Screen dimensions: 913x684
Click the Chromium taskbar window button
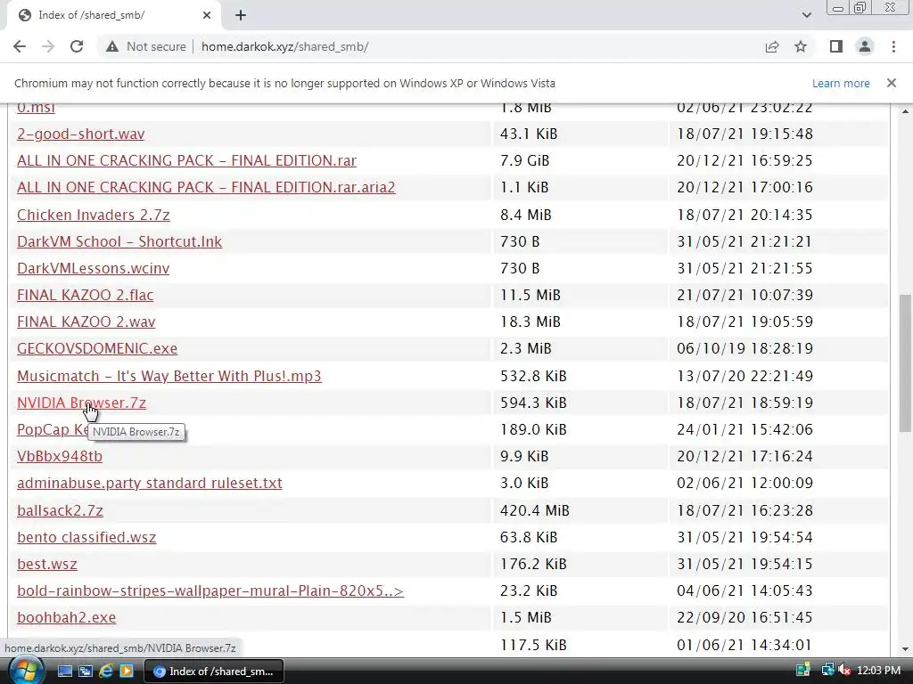[214, 672]
